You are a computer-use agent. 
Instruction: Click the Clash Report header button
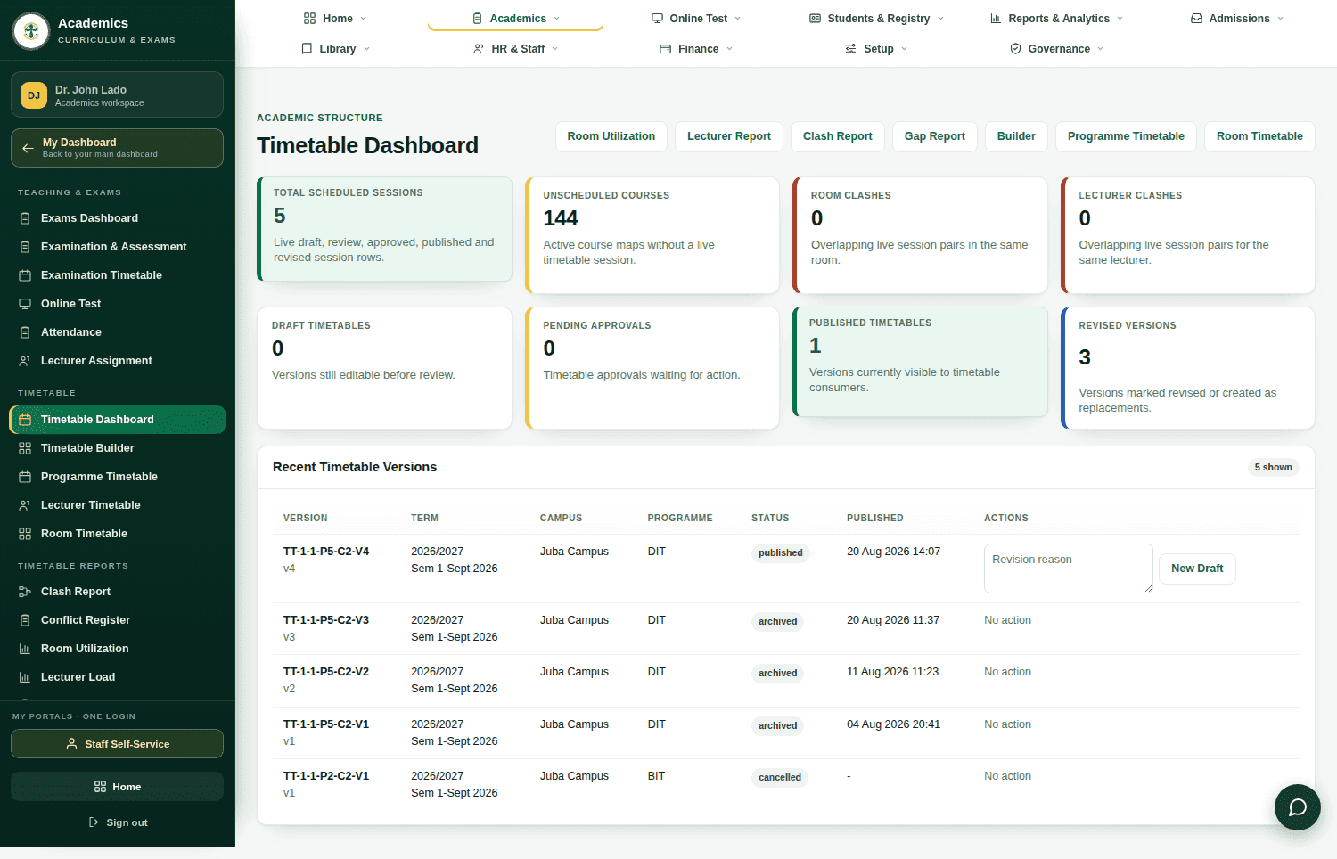837,136
